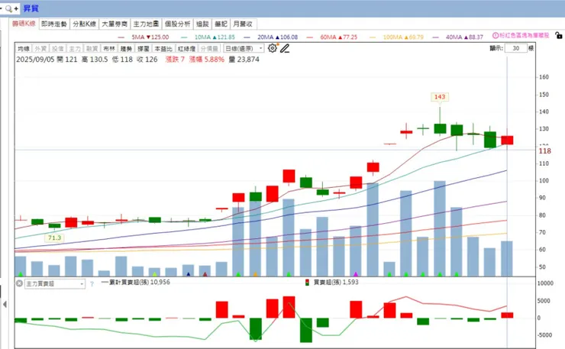
Task: Click the 71.3 low price label
Action: click(x=54, y=238)
